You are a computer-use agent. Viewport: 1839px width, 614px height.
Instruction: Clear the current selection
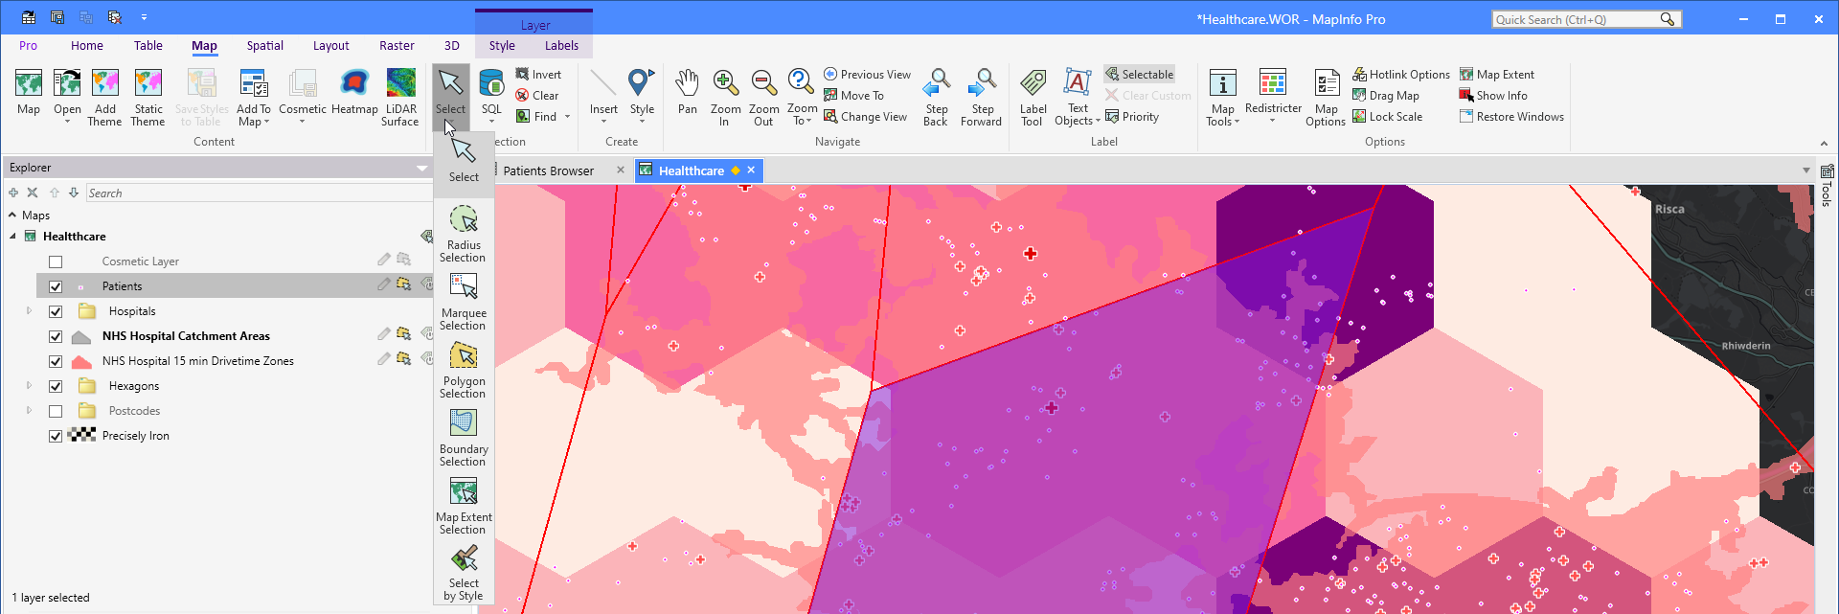click(x=537, y=95)
